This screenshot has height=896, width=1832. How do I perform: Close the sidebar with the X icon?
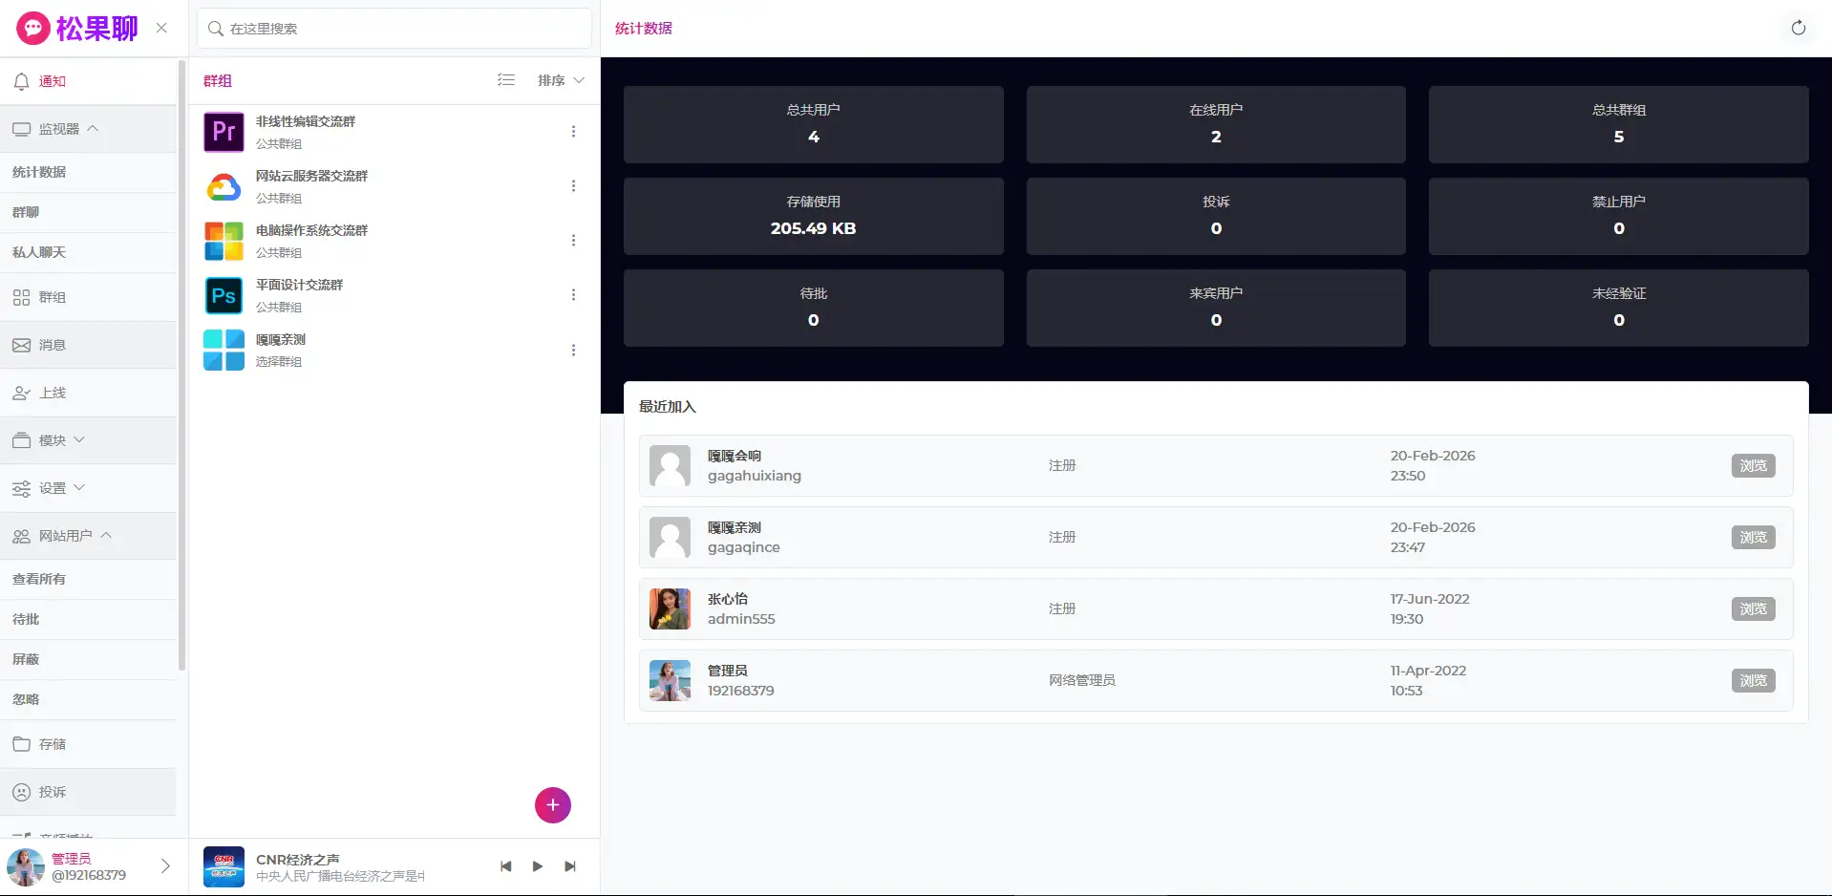point(161,28)
